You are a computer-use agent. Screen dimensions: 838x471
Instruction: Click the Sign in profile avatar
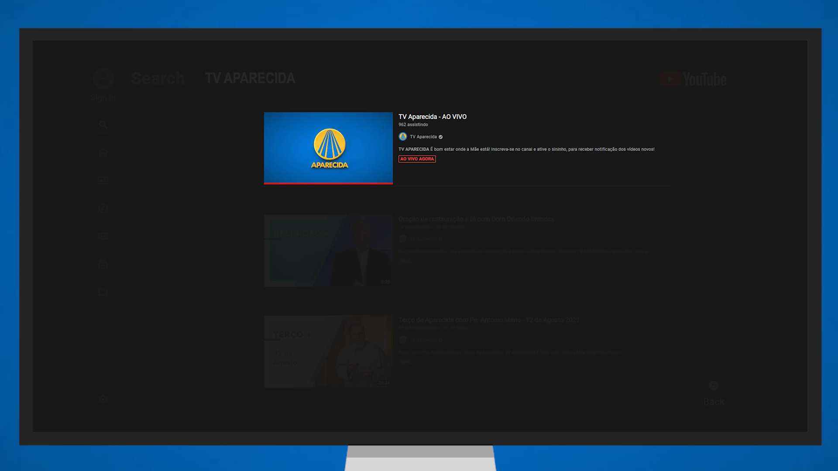click(103, 79)
